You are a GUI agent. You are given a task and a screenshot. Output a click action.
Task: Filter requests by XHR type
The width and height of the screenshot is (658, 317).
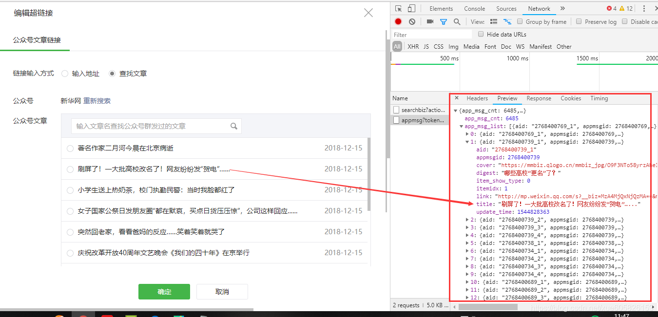(413, 47)
